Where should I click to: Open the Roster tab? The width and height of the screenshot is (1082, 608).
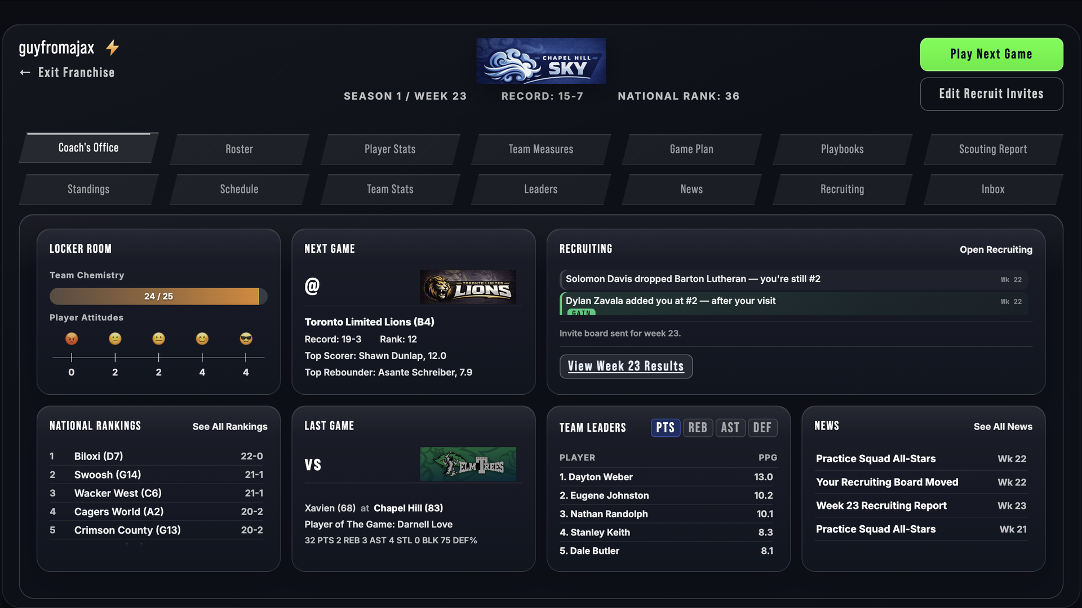[240, 149]
